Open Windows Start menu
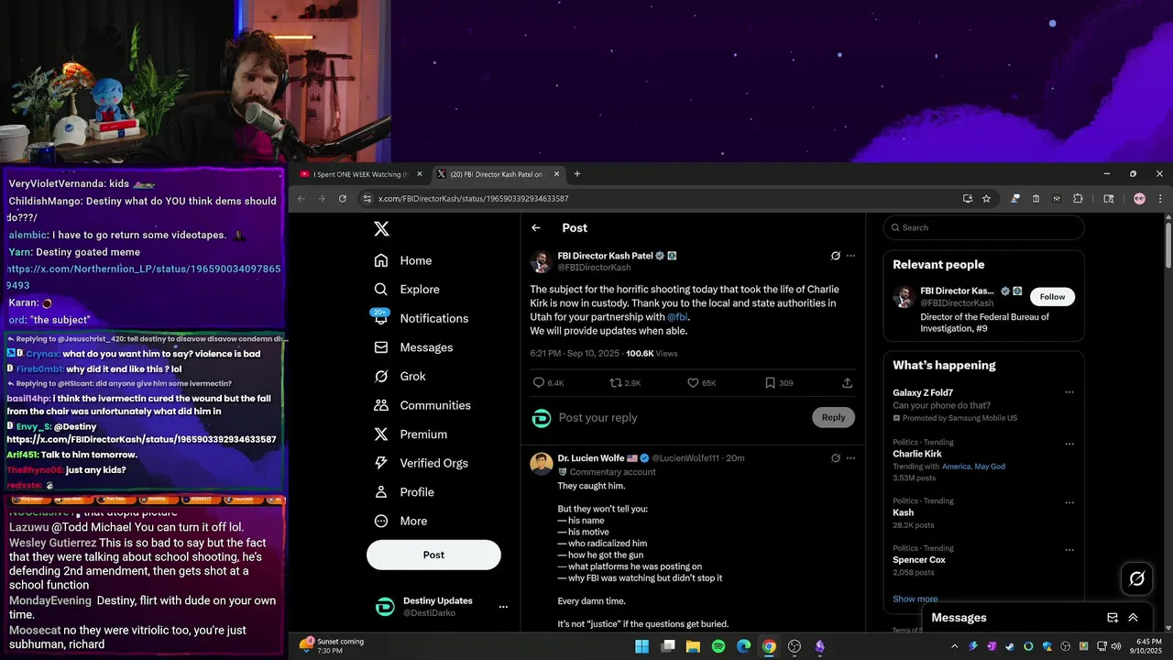Image resolution: width=1173 pixels, height=660 pixels. pyautogui.click(x=642, y=646)
